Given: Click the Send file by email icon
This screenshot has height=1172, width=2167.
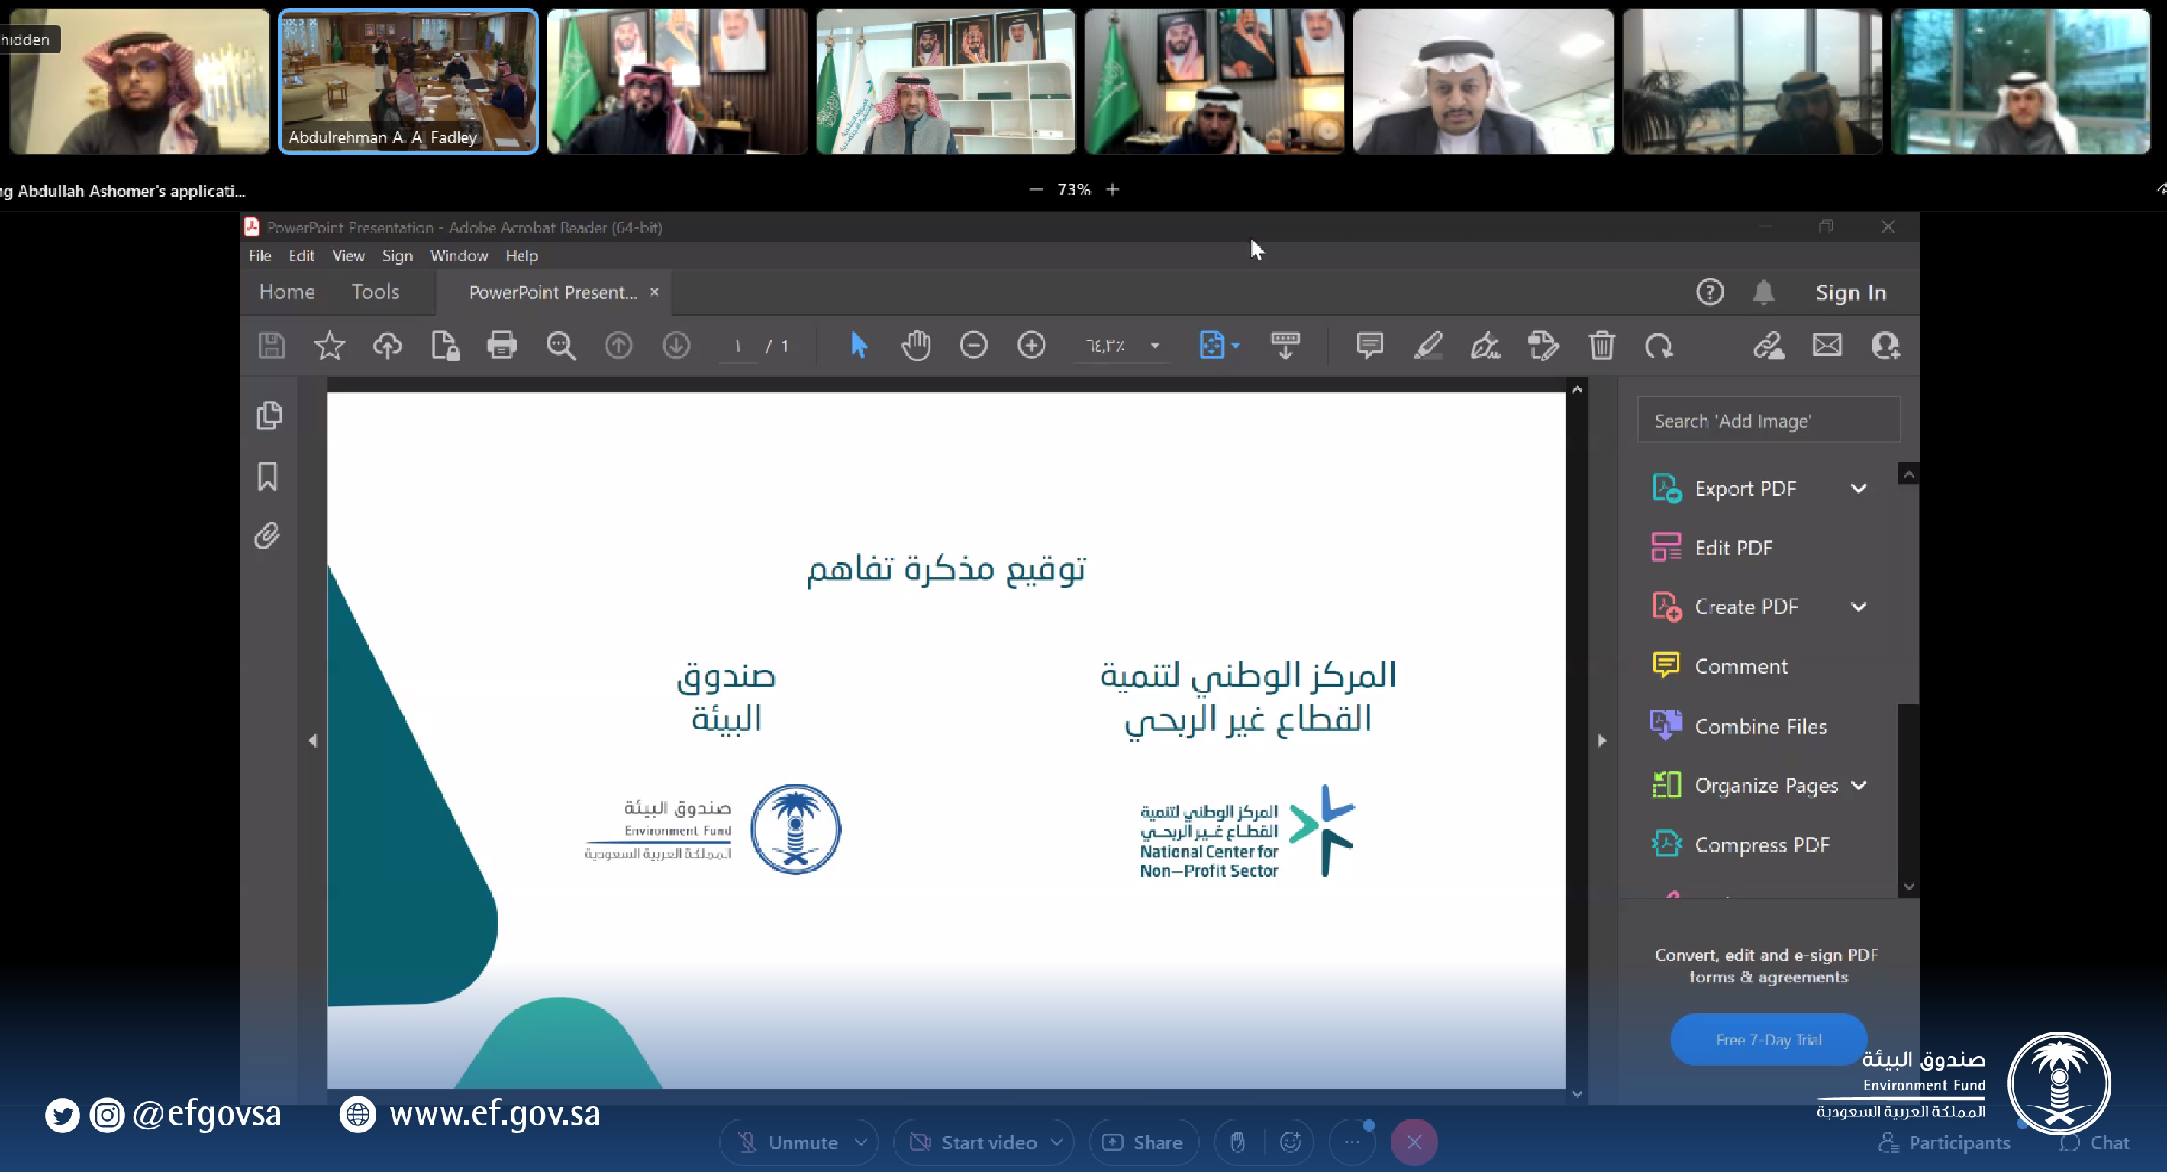Looking at the screenshot, I should tap(1827, 346).
